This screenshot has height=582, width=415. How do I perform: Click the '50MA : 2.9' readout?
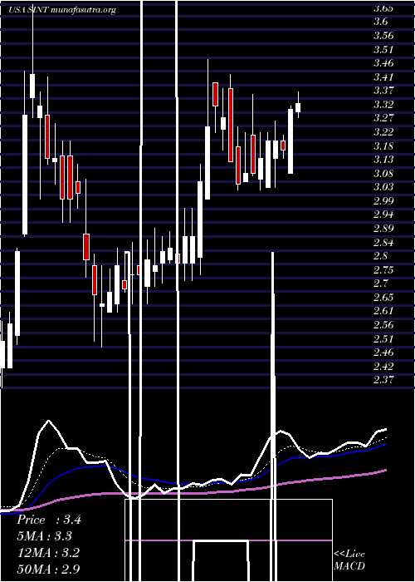point(48,569)
